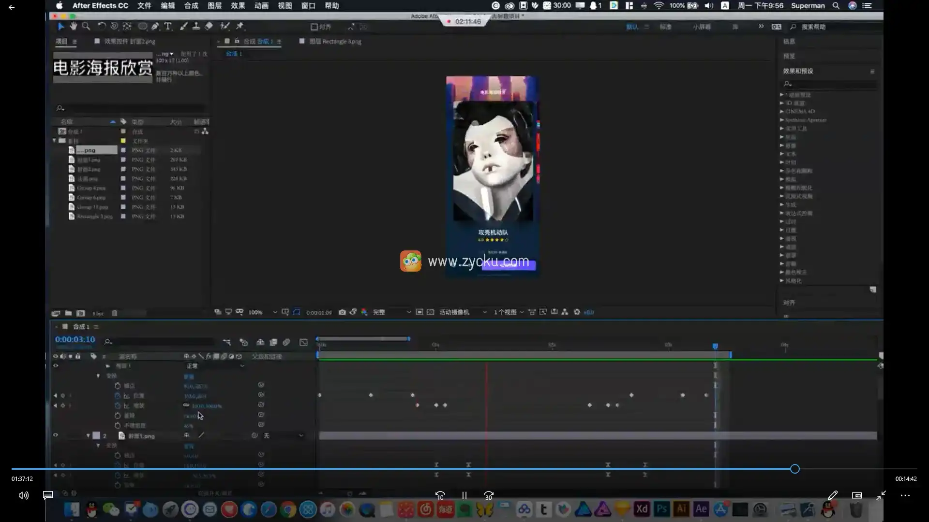Click the 0:00:03:10 current timecode

point(75,340)
